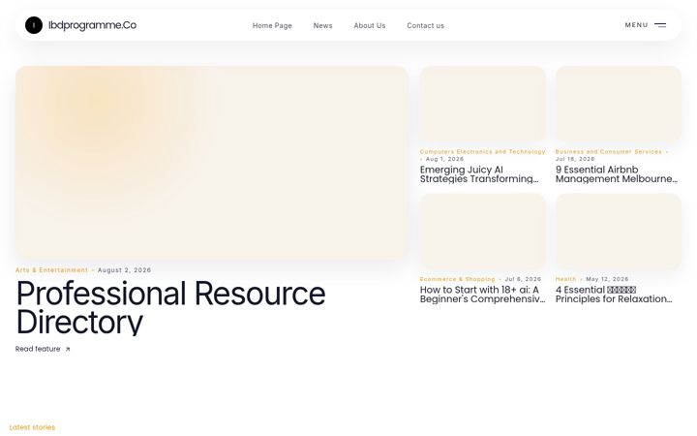
Task: Click the Aug 1, 2026 date
Action: pyautogui.click(x=444, y=159)
